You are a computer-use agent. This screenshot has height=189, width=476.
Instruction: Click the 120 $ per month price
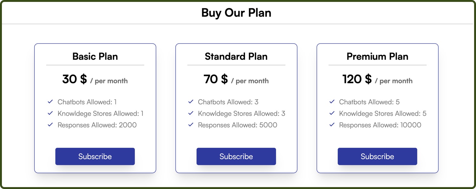click(x=377, y=79)
